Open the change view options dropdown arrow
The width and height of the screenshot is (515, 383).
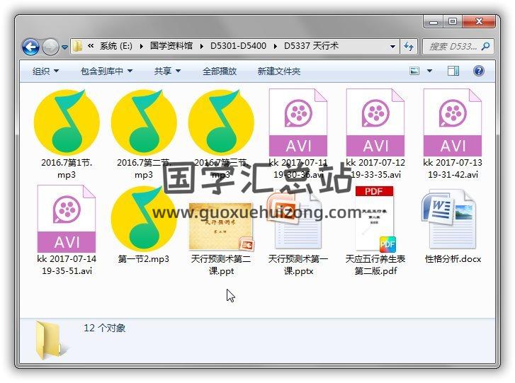coord(430,72)
